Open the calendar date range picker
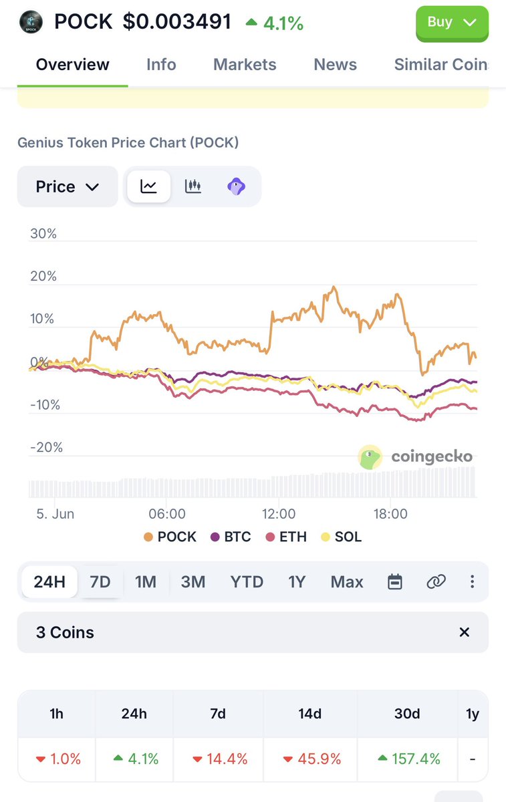506x802 pixels. [x=395, y=581]
